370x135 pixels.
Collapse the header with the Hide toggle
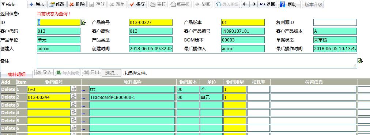coord(9,4)
